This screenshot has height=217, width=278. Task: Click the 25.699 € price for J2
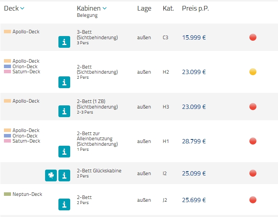194,200
